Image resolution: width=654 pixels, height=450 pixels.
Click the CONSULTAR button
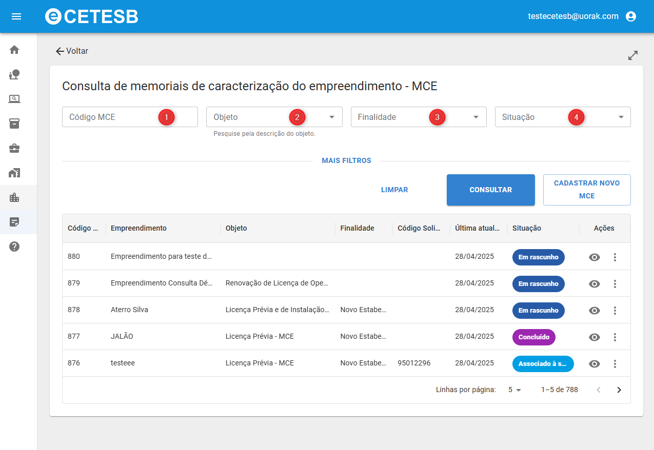490,190
